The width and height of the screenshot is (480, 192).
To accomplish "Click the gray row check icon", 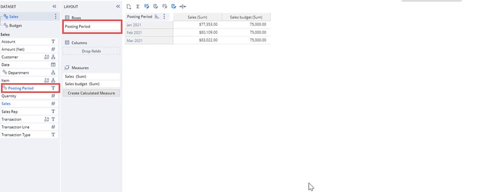I will click(x=165, y=6).
